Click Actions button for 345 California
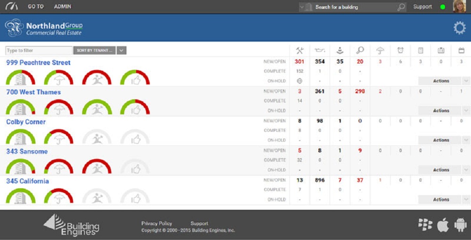Screen dimensions: 471x240 click(x=440, y=200)
